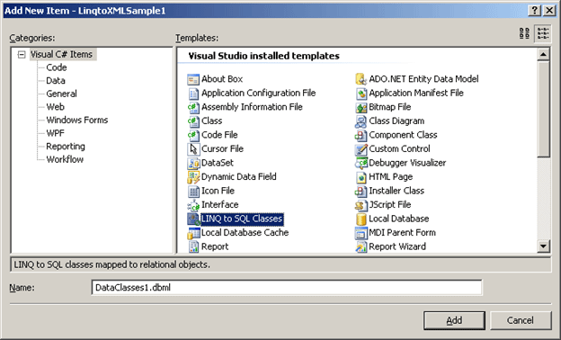This screenshot has height=340, width=561.
Task: Select the Workflow category
Action: tap(65, 159)
